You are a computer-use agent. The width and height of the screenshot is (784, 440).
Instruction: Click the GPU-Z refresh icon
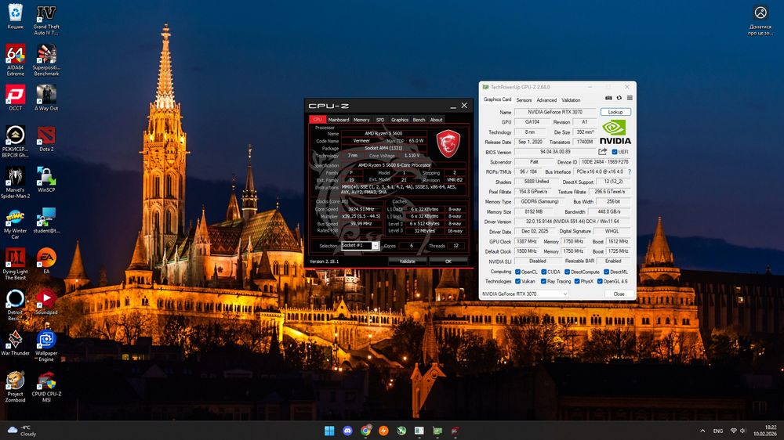pyautogui.click(x=619, y=99)
